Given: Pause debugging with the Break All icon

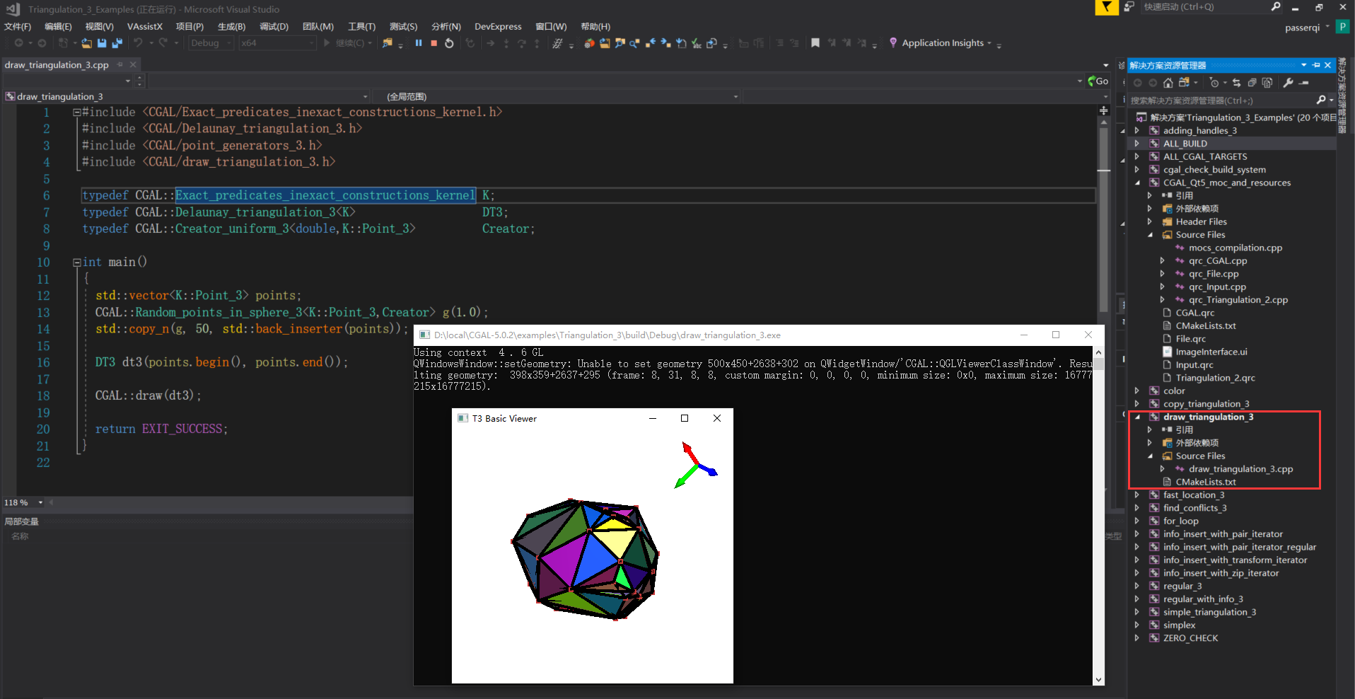Looking at the screenshot, I should coord(419,43).
